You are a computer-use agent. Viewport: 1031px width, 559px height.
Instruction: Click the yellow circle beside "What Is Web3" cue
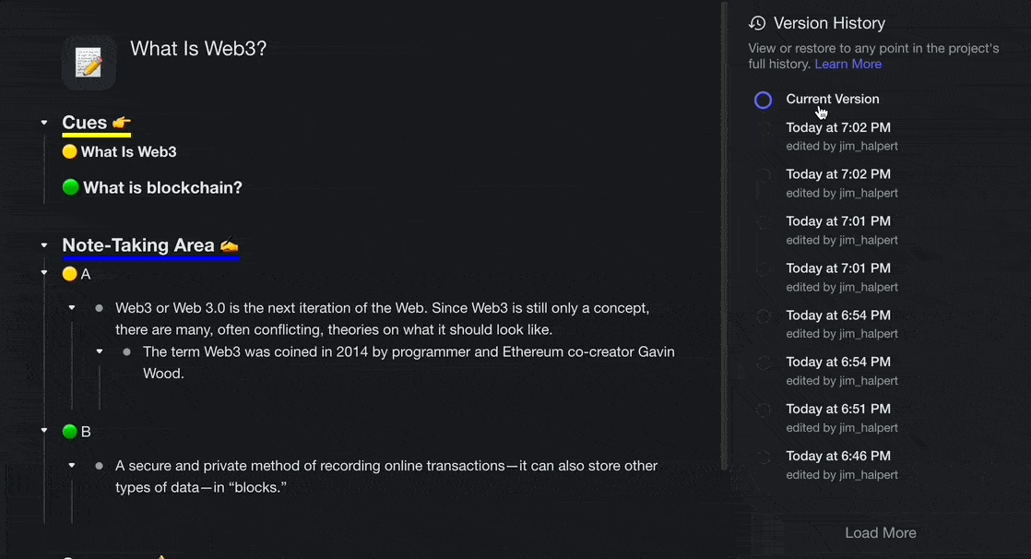[x=69, y=151]
